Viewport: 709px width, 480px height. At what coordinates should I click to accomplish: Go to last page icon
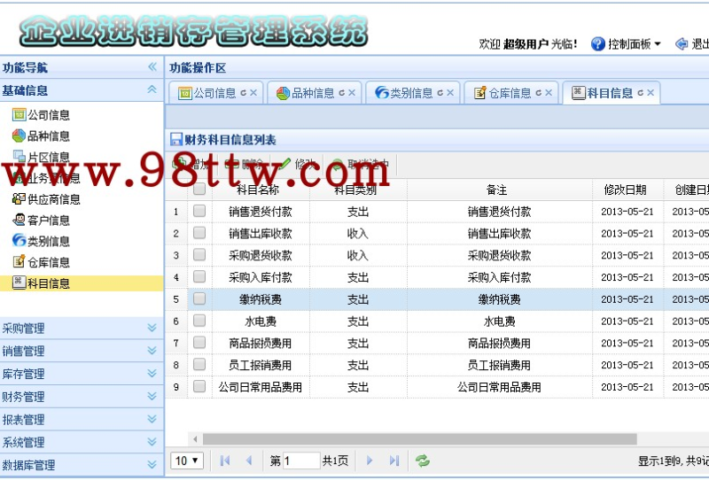coord(393,461)
